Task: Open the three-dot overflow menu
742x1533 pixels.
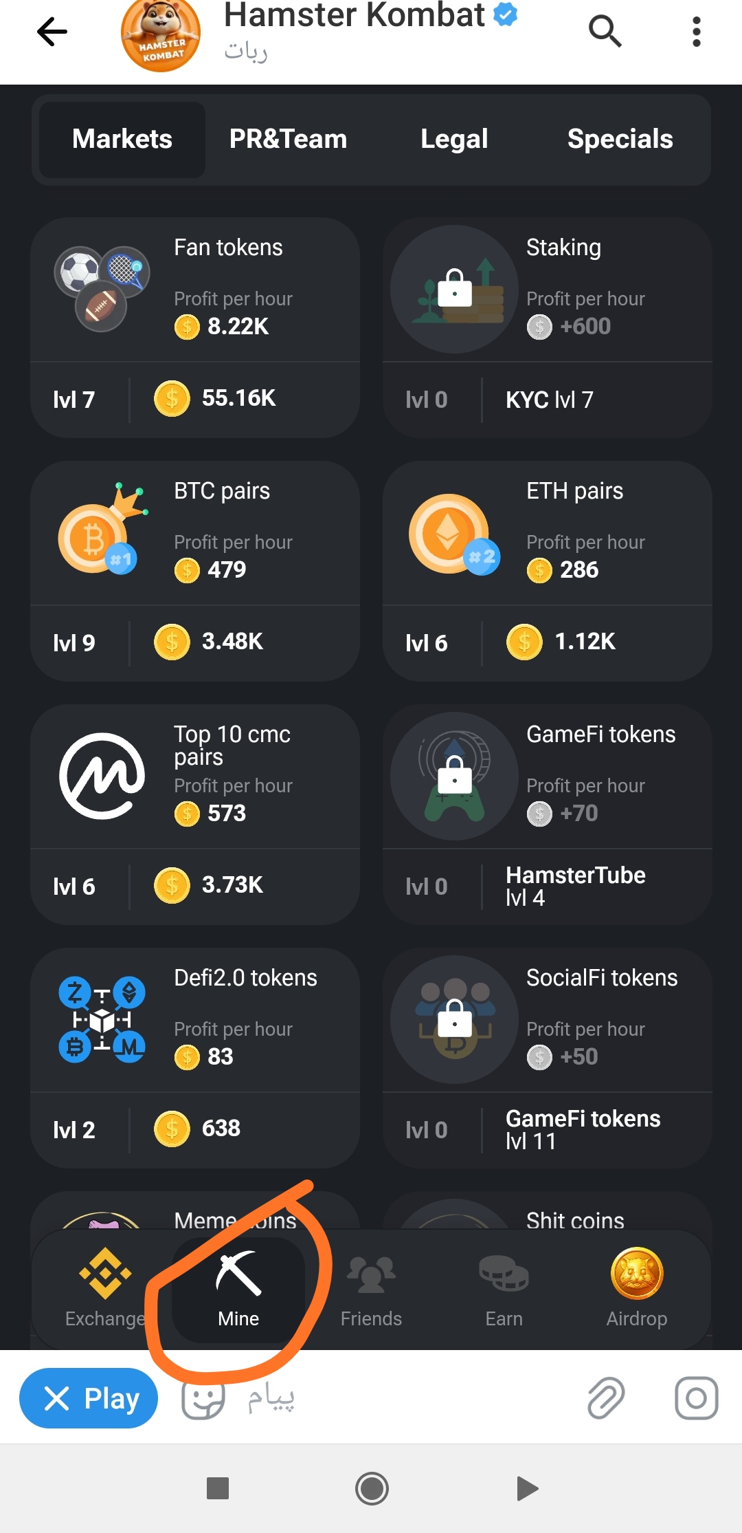Action: click(x=696, y=32)
